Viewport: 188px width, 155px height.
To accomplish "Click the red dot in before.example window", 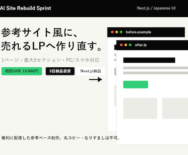I will pyautogui.click(x=112, y=32).
